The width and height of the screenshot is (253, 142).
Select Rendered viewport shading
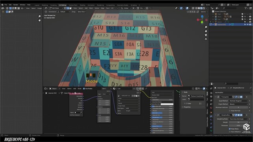pyautogui.click(x=204, y=8)
